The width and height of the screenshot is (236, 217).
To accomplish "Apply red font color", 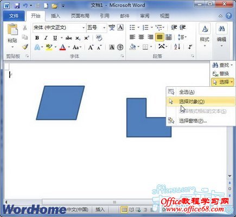I will click(x=62, y=47).
